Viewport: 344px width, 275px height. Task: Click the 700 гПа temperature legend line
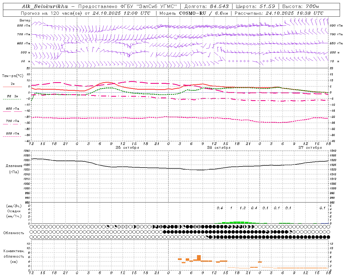click(12, 124)
